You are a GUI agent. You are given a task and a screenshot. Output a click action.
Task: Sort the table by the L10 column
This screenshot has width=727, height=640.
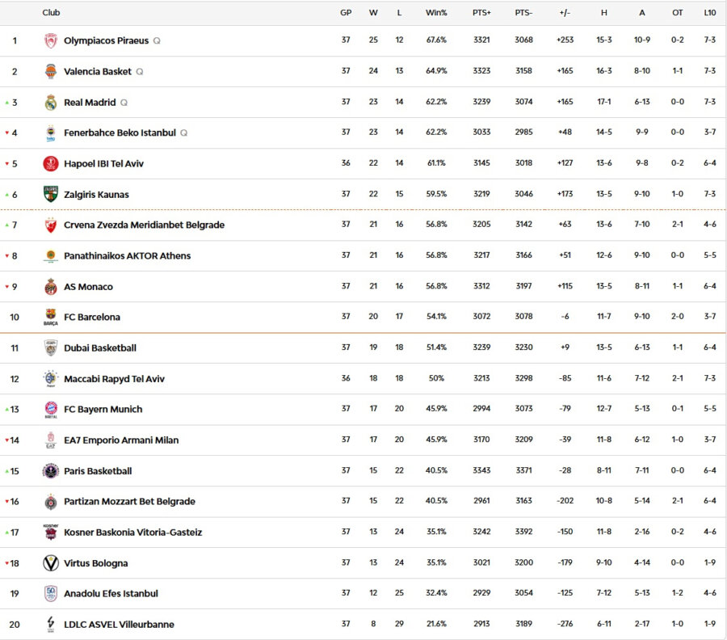click(x=710, y=12)
